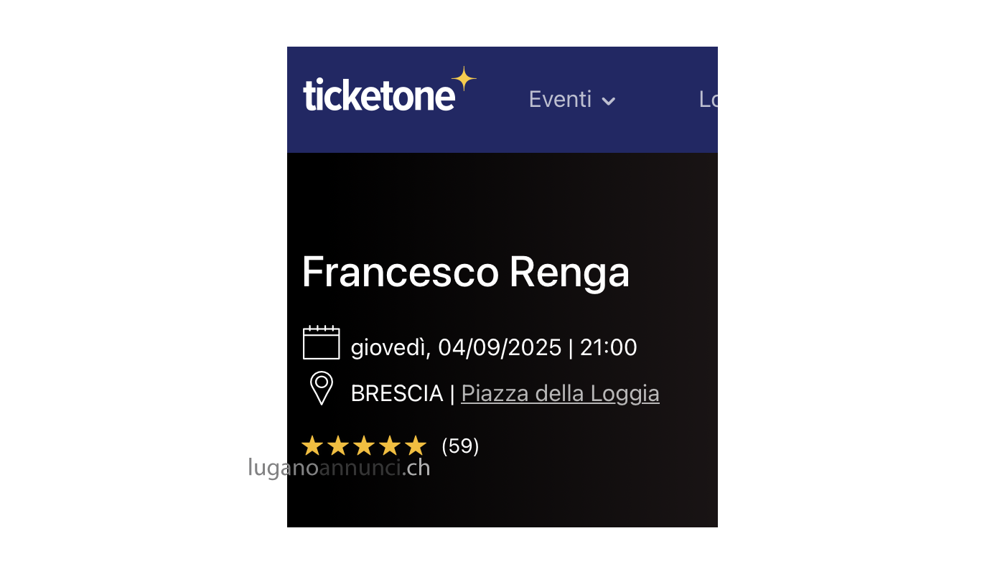Click the second rating star
1005x574 pixels.
coord(338,446)
